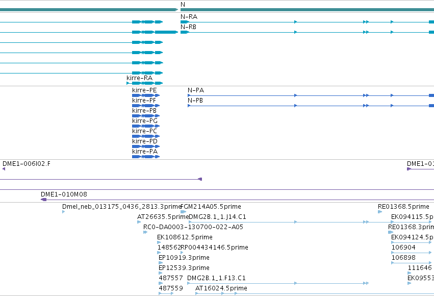Select the 106904 feature label
Viewport: 434px width, 296px height.
[x=403, y=248]
